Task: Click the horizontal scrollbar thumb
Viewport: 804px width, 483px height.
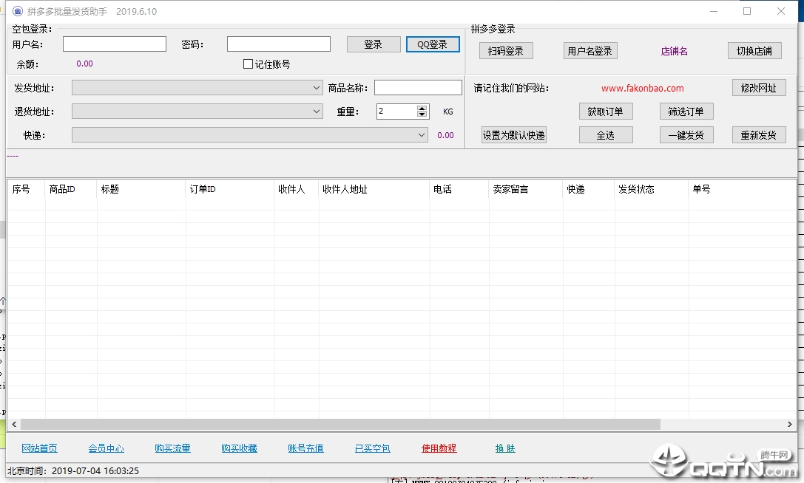Action: 340,424
